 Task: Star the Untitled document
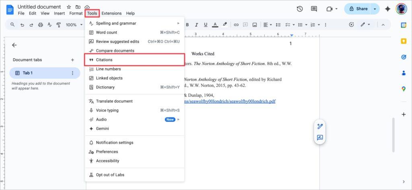point(69,7)
